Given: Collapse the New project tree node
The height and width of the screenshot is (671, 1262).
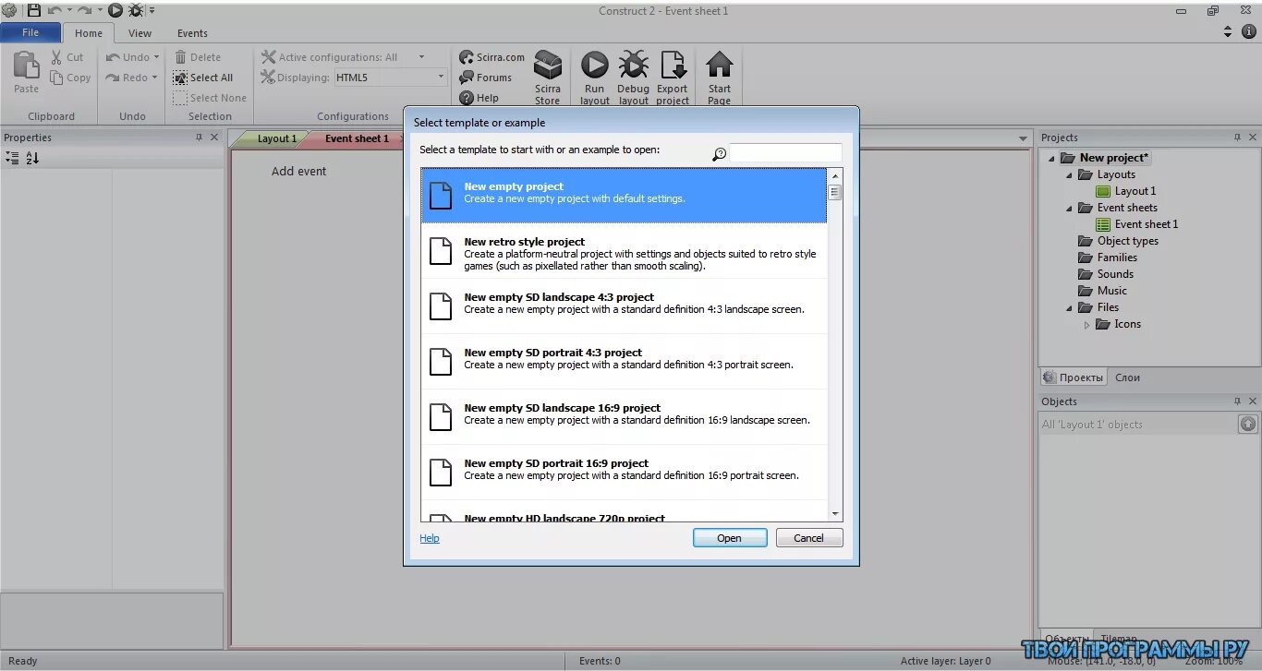Looking at the screenshot, I should pos(1051,158).
